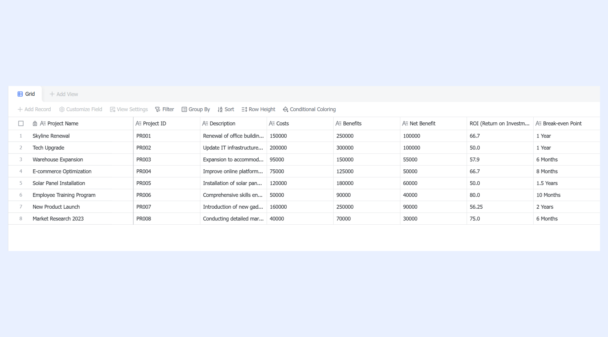
Task: Click the plus icon beside Add View
Action: click(52, 94)
